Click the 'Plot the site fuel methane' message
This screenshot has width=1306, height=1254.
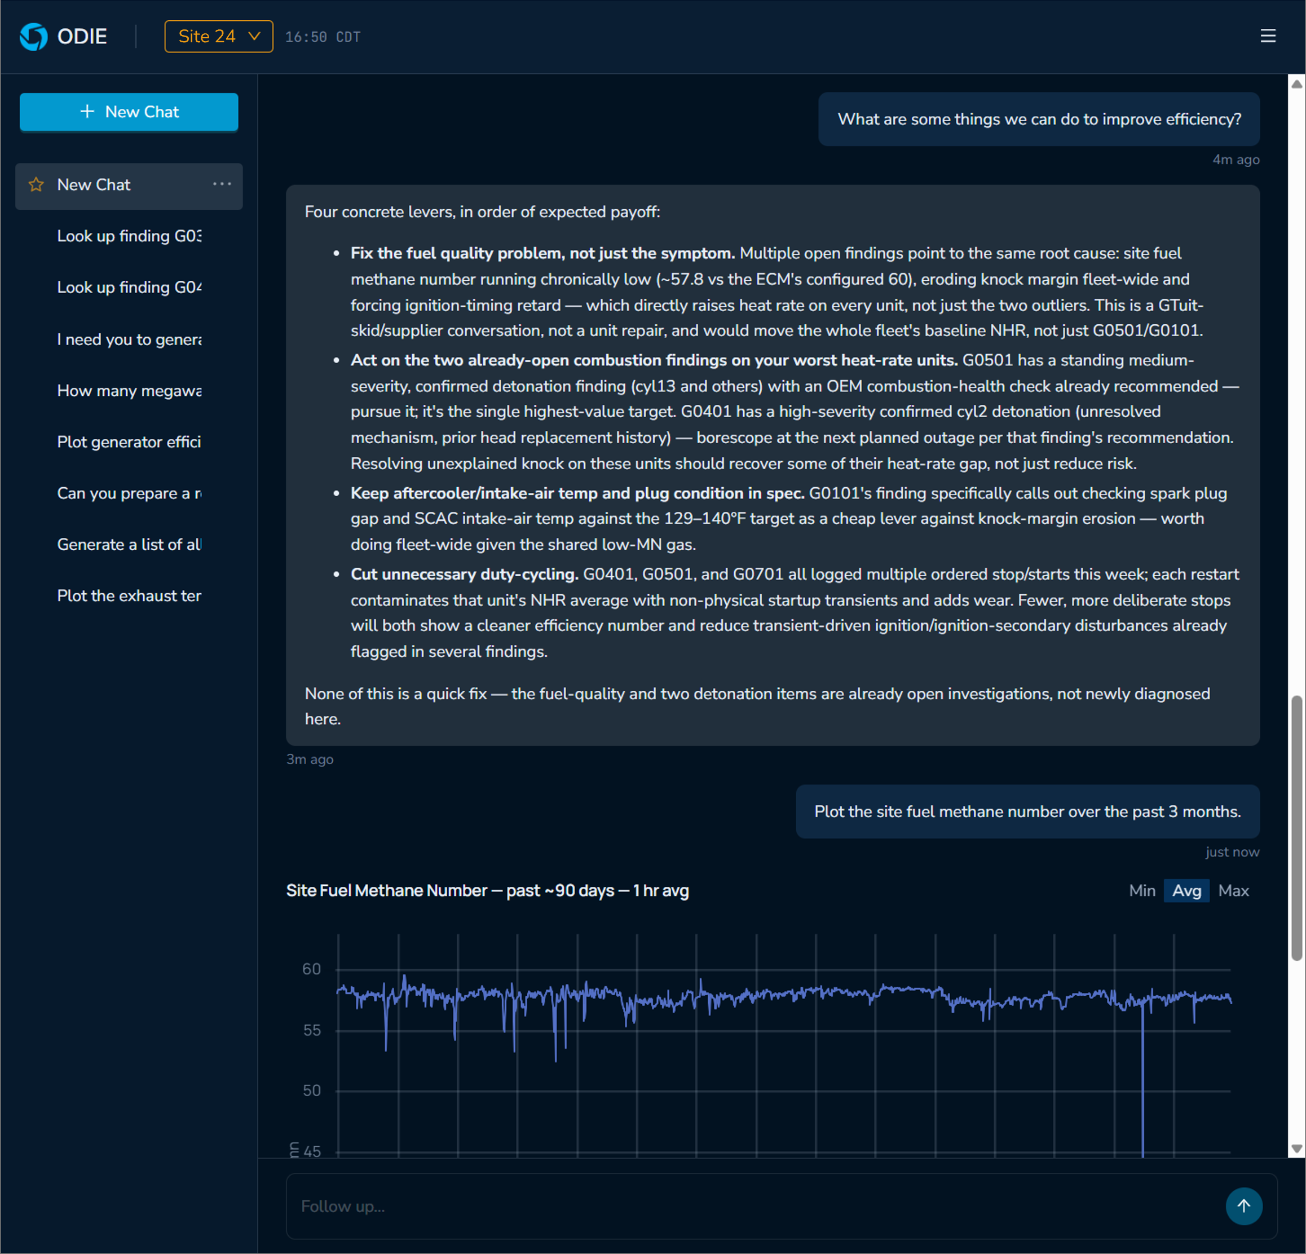1027,811
